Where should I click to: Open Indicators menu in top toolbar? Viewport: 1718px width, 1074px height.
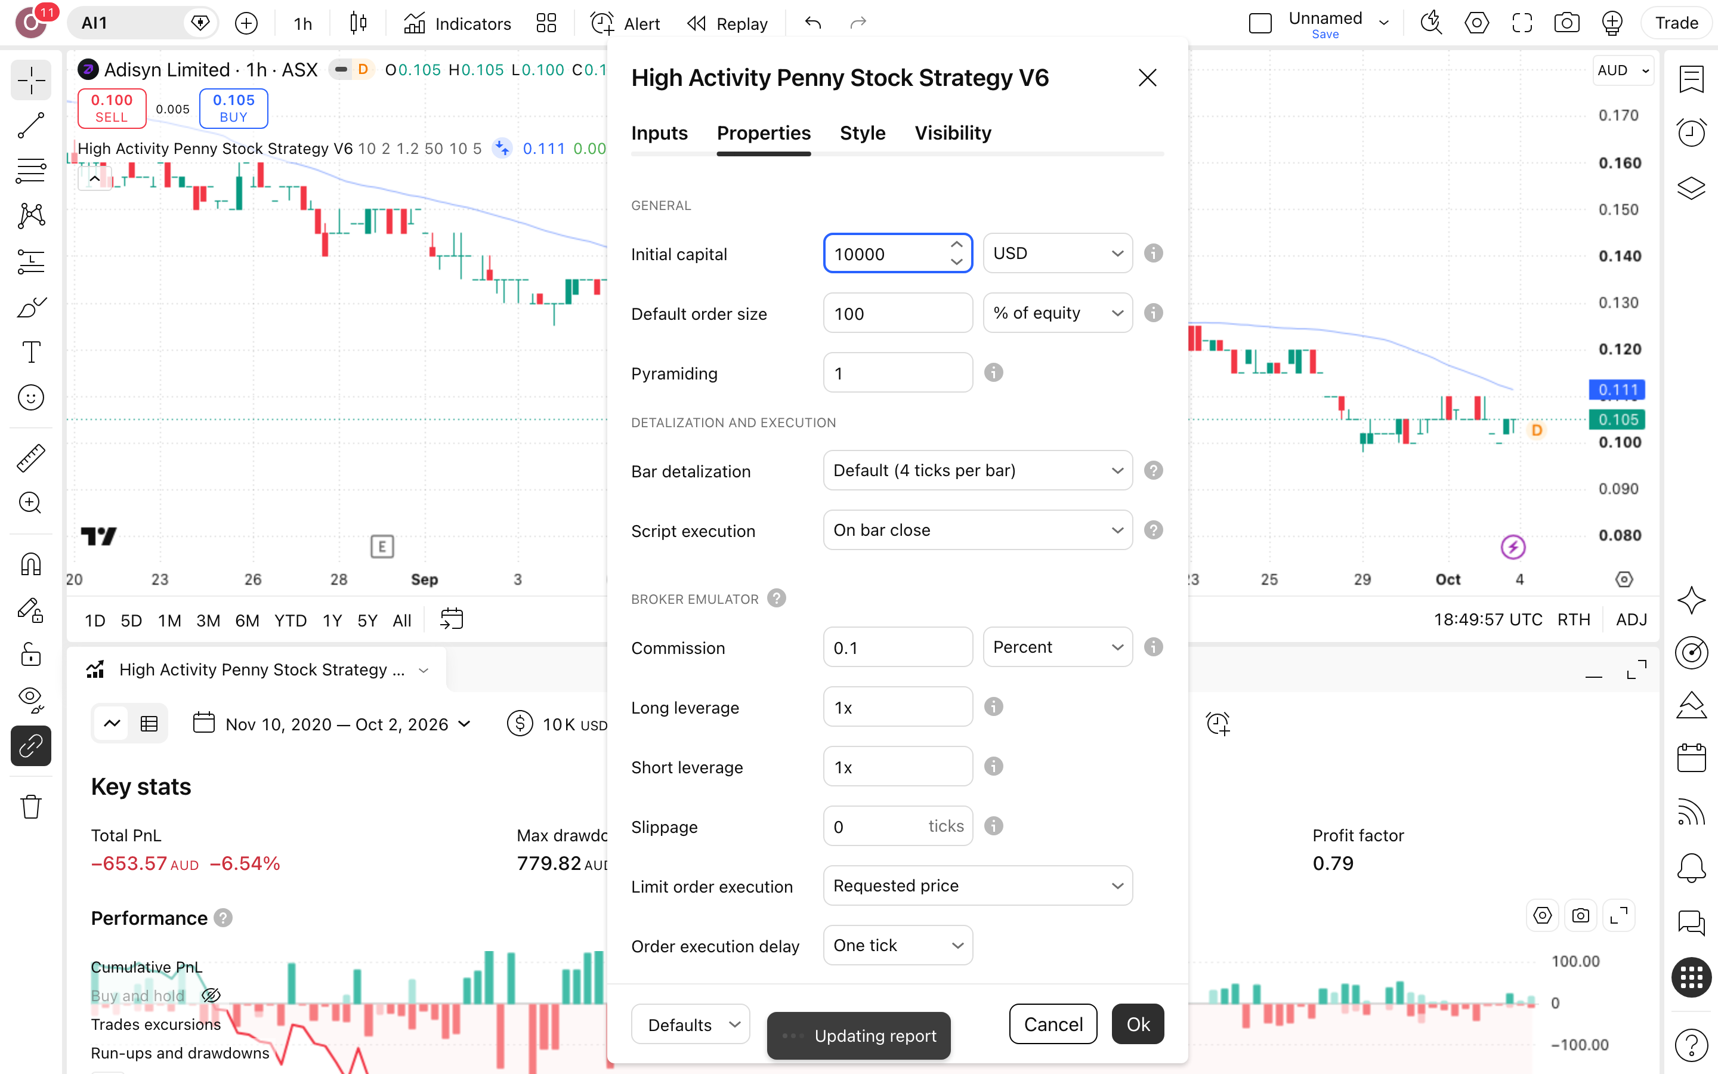(x=457, y=23)
